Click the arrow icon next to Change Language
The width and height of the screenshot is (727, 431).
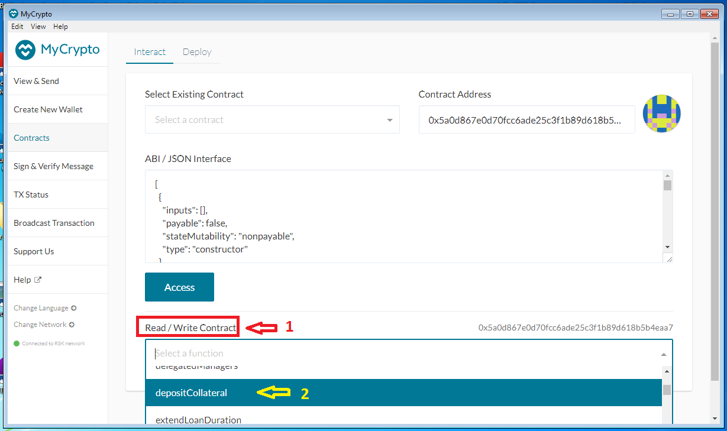[73, 308]
